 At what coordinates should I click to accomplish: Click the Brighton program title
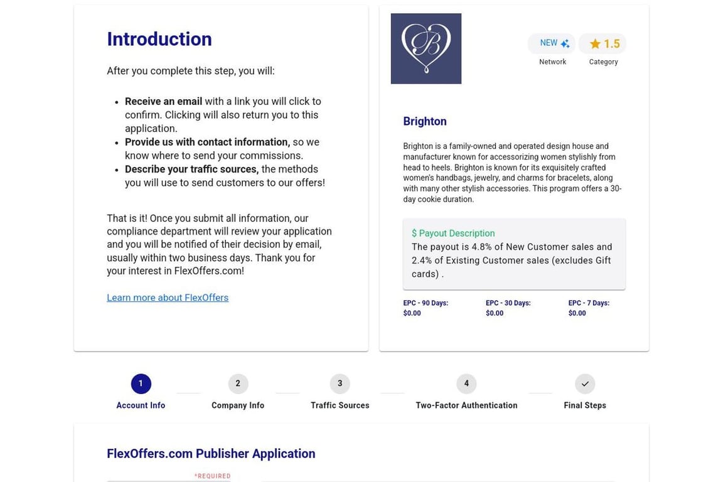coord(425,121)
